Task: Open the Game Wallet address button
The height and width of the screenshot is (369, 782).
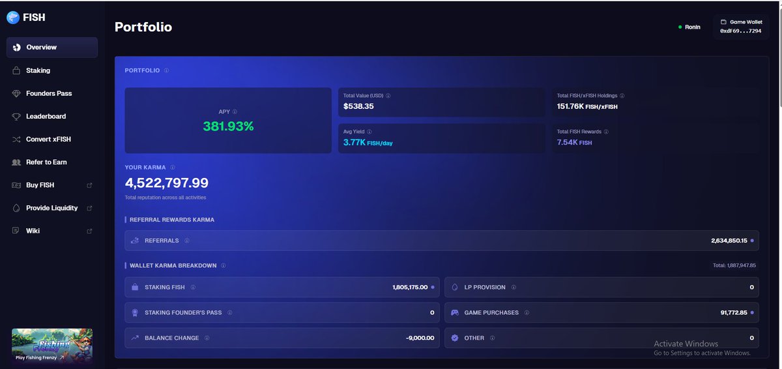Action: coord(741,27)
